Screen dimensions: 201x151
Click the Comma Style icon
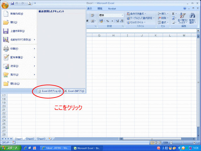(112, 21)
